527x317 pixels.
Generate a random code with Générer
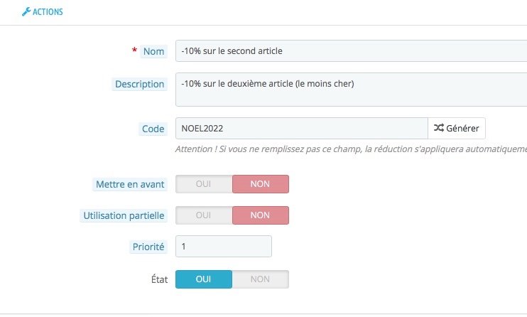tap(457, 128)
